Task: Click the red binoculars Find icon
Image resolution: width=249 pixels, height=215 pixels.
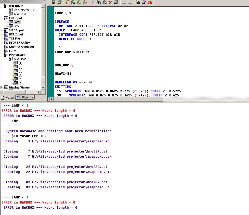Action: pyautogui.click(x=150, y=2)
